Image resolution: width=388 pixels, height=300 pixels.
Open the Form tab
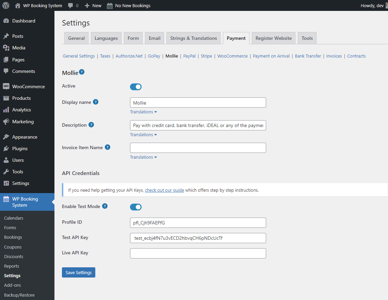click(x=133, y=38)
